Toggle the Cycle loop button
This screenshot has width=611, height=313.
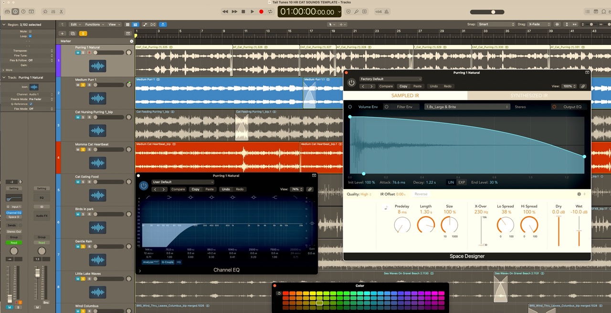click(270, 11)
